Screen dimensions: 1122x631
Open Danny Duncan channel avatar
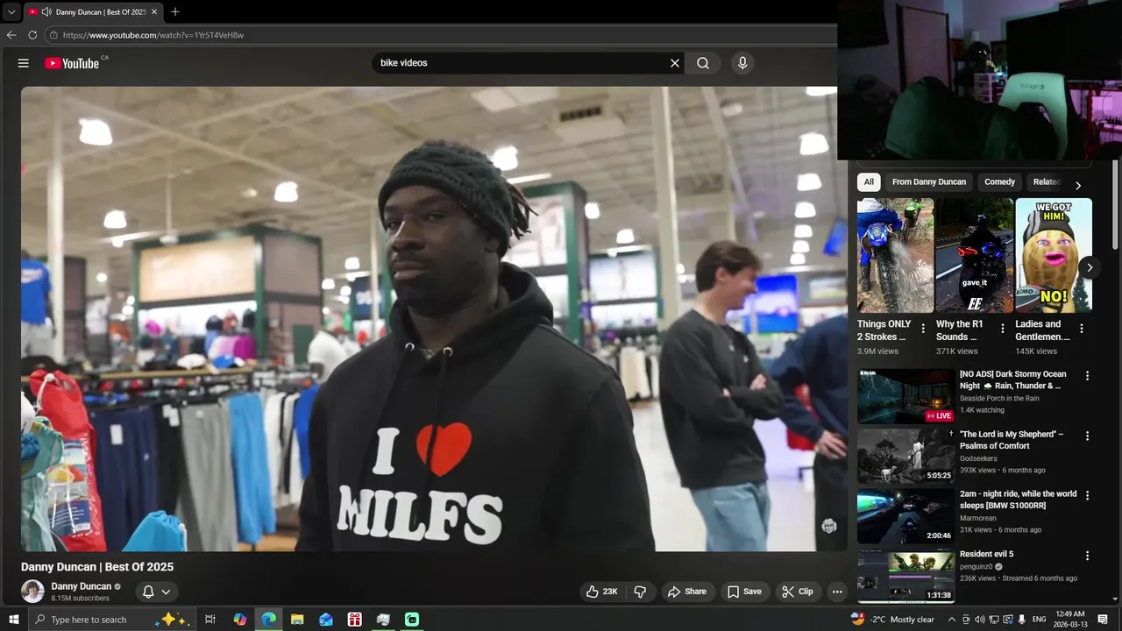pos(32,592)
